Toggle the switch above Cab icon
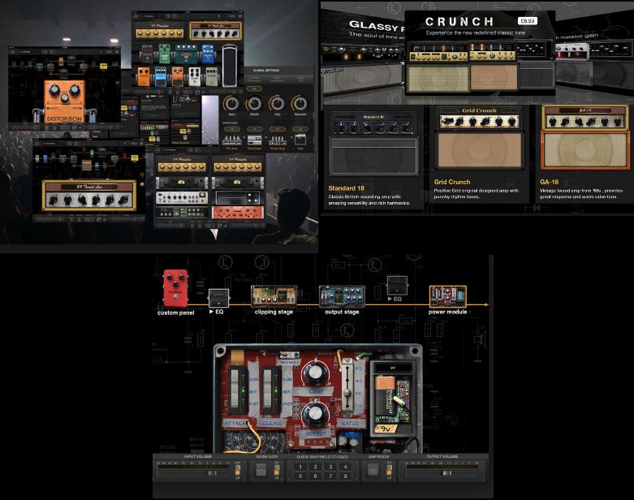This screenshot has height=500, width=634. tap(300, 129)
